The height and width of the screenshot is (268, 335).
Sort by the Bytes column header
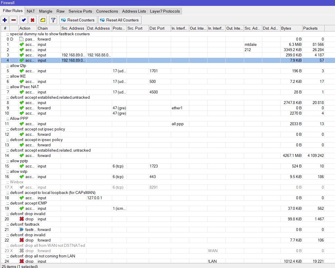291,28
